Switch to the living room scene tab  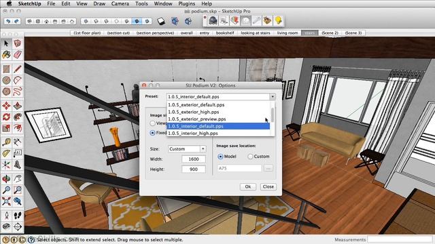pyautogui.click(x=288, y=33)
